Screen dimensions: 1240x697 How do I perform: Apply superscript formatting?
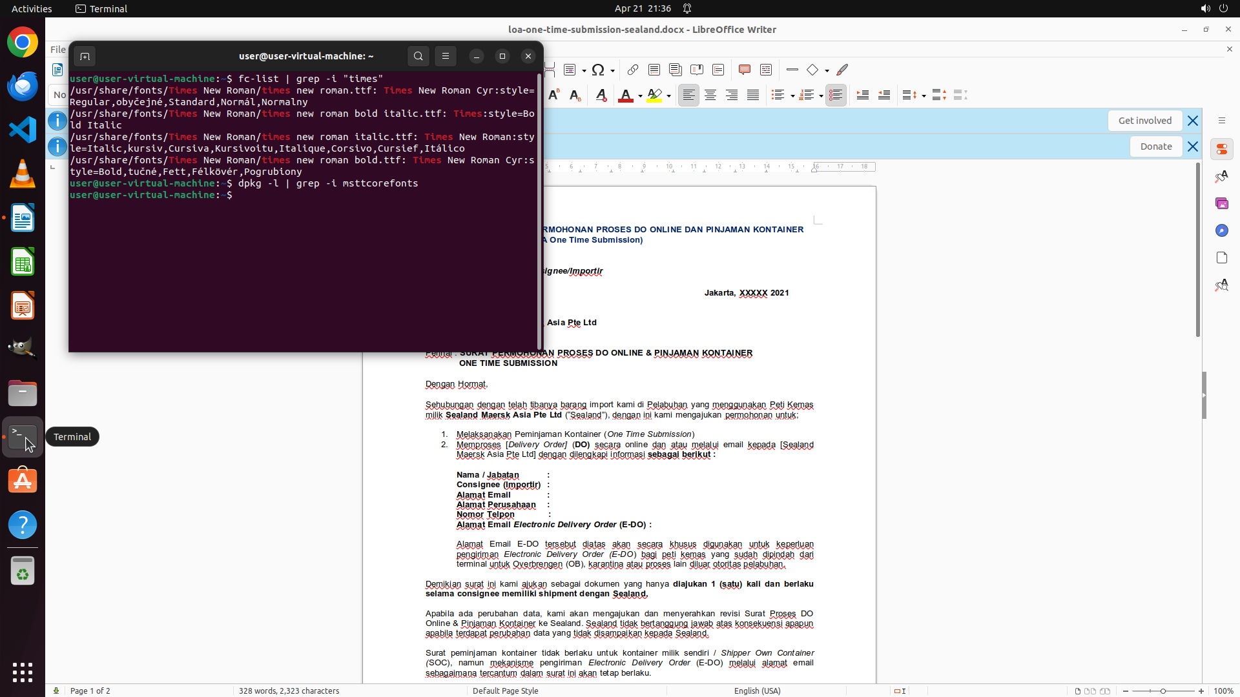pos(553,96)
